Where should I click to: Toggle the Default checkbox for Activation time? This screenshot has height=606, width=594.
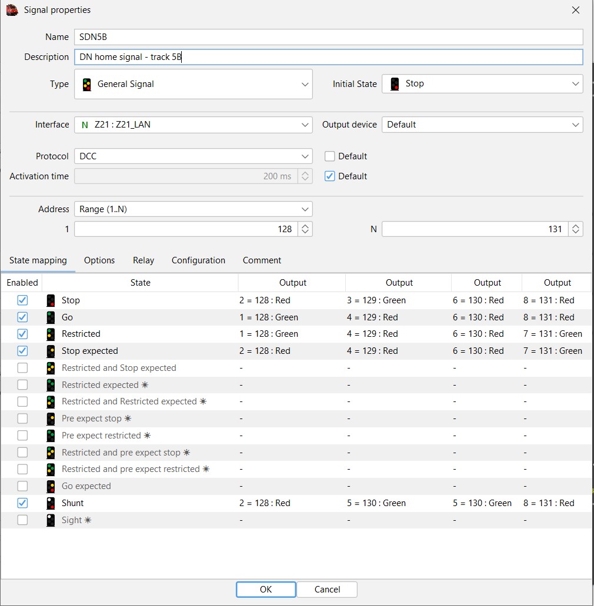[x=330, y=176]
